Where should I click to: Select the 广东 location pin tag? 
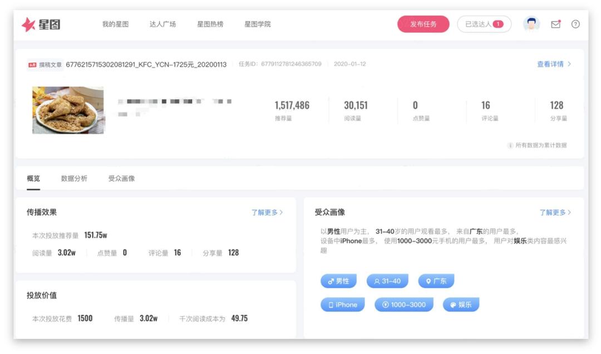[436, 281]
